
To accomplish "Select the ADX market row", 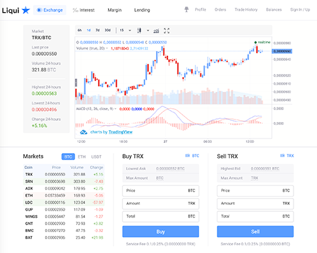I will tap(64, 188).
